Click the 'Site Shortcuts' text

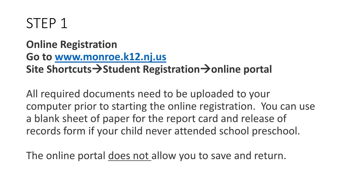(x=59, y=69)
